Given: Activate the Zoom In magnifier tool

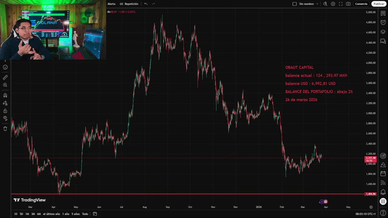Looking at the screenshot, I should (5, 85).
